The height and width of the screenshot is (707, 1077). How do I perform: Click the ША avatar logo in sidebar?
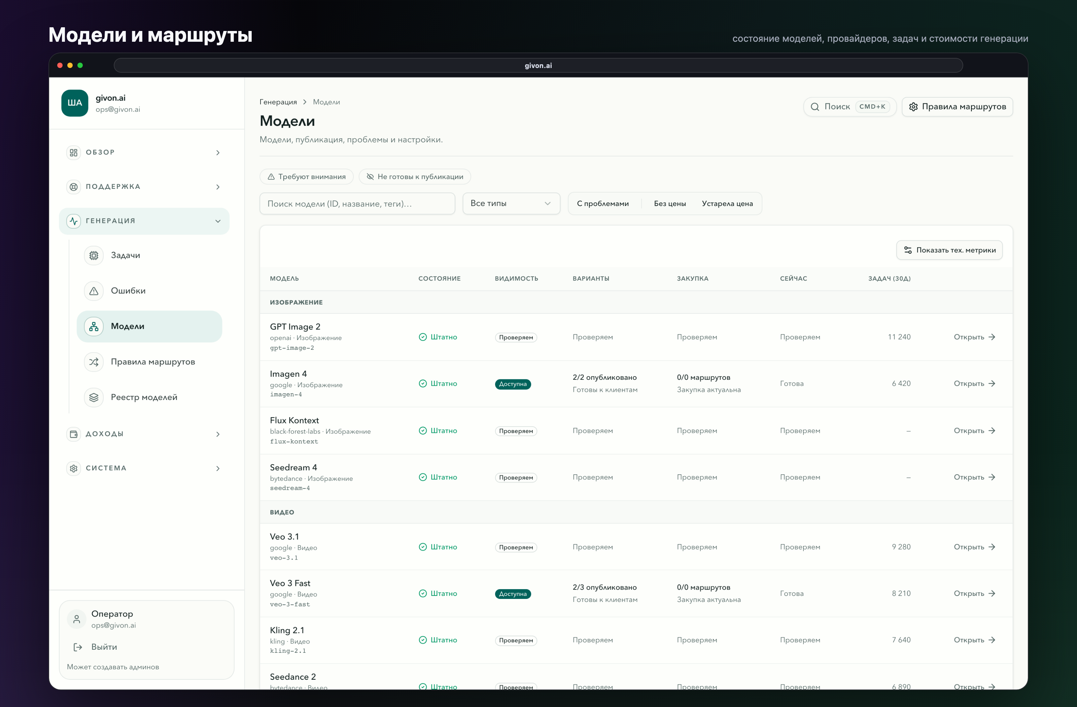75,103
